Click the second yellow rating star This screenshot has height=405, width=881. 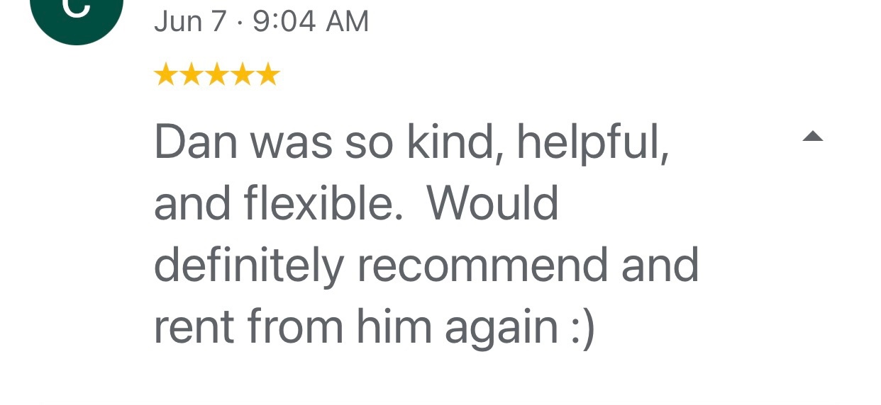pyautogui.click(x=191, y=74)
